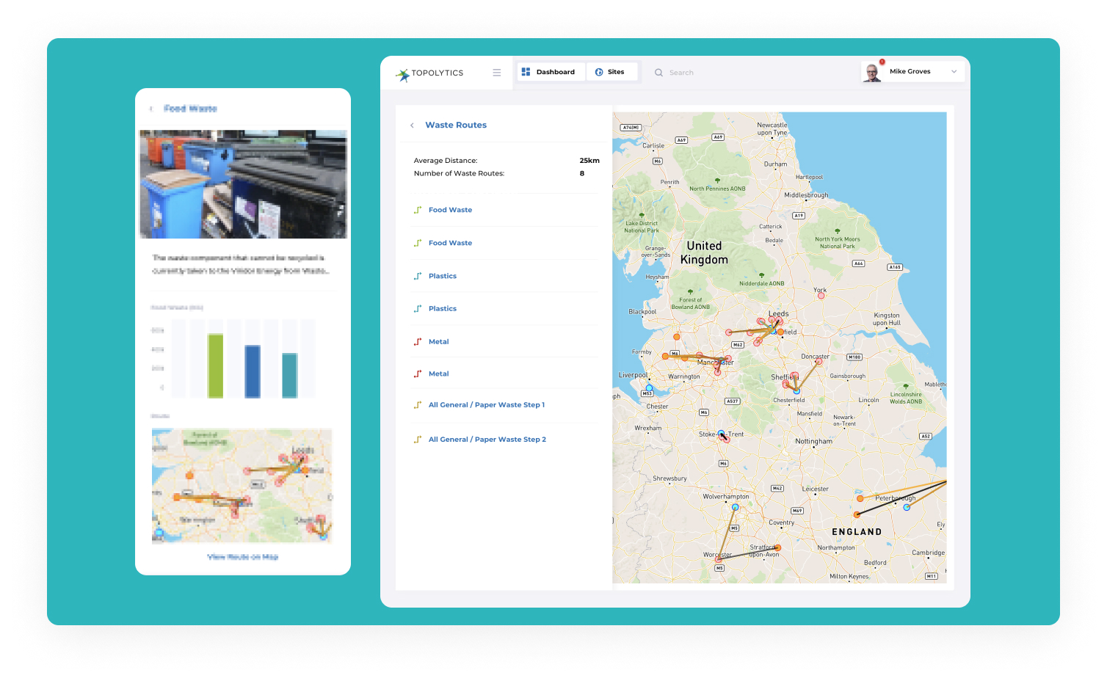Click route icon beside second Plastics
This screenshot has height=681, width=1107.
(x=418, y=309)
